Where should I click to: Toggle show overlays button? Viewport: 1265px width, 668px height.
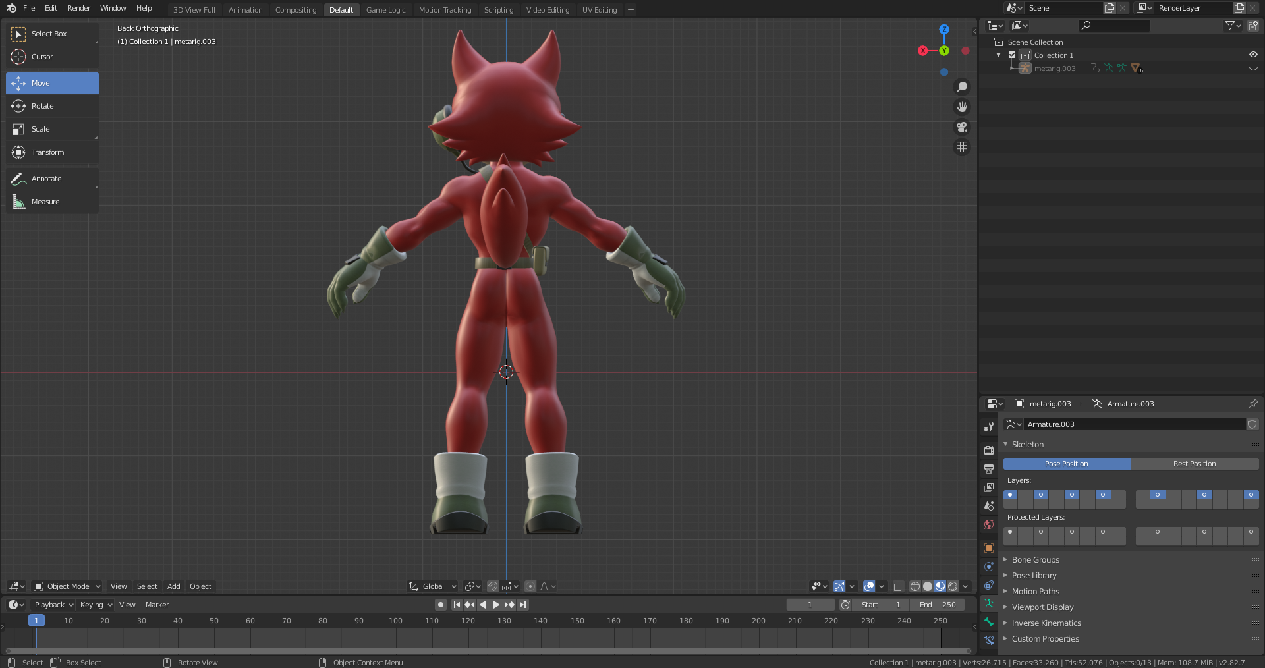point(869,586)
